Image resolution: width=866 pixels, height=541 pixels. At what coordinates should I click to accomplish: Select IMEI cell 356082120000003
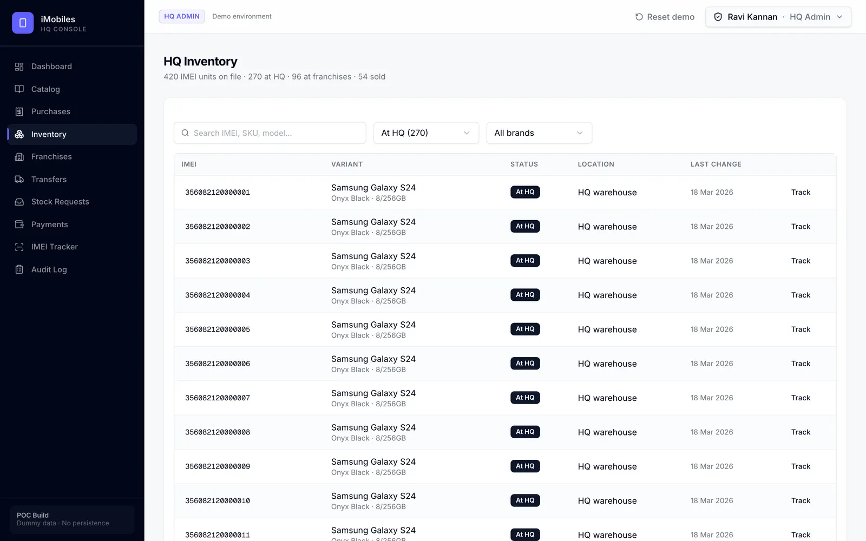tap(218, 261)
